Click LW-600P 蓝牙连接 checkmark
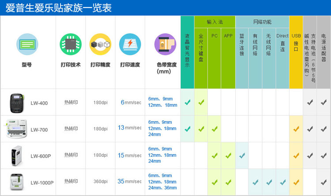The width and height of the screenshot is (331, 196). (242, 155)
